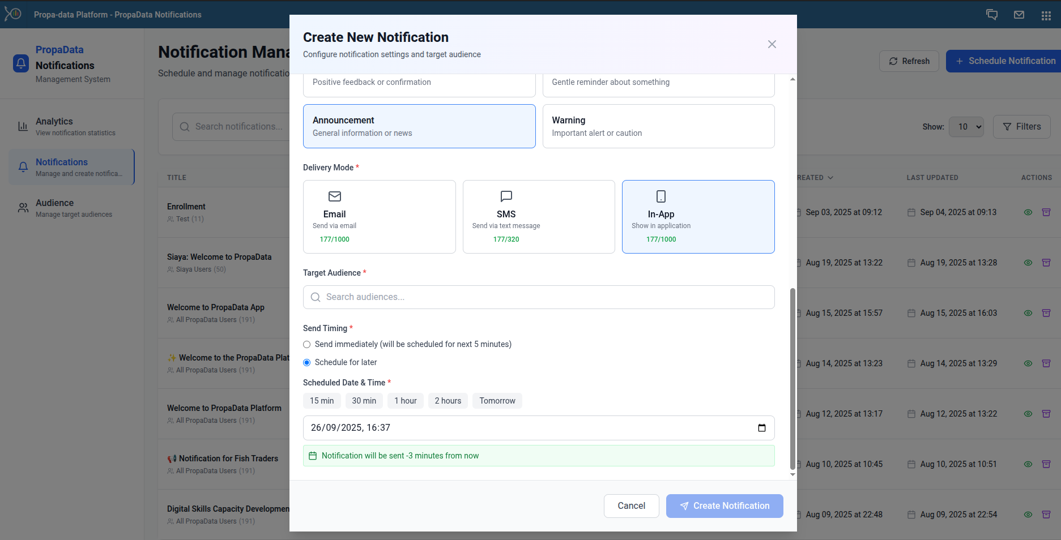Go to Analytics in the sidebar
The width and height of the screenshot is (1061, 540).
pos(71,126)
